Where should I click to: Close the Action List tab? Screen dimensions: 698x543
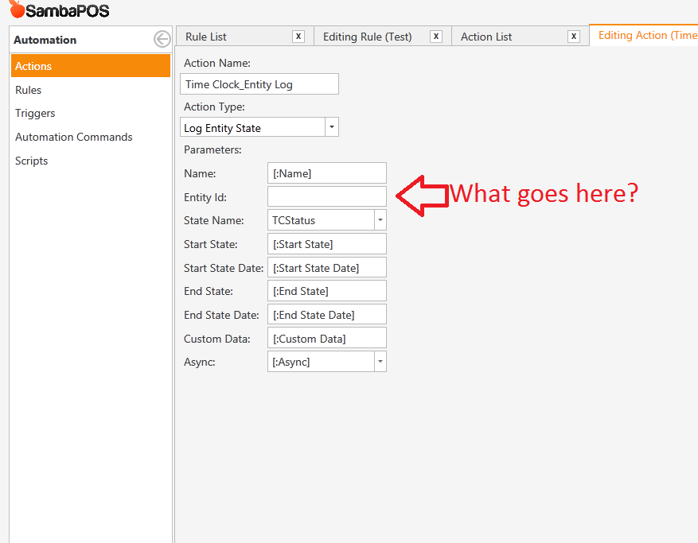pyautogui.click(x=574, y=37)
